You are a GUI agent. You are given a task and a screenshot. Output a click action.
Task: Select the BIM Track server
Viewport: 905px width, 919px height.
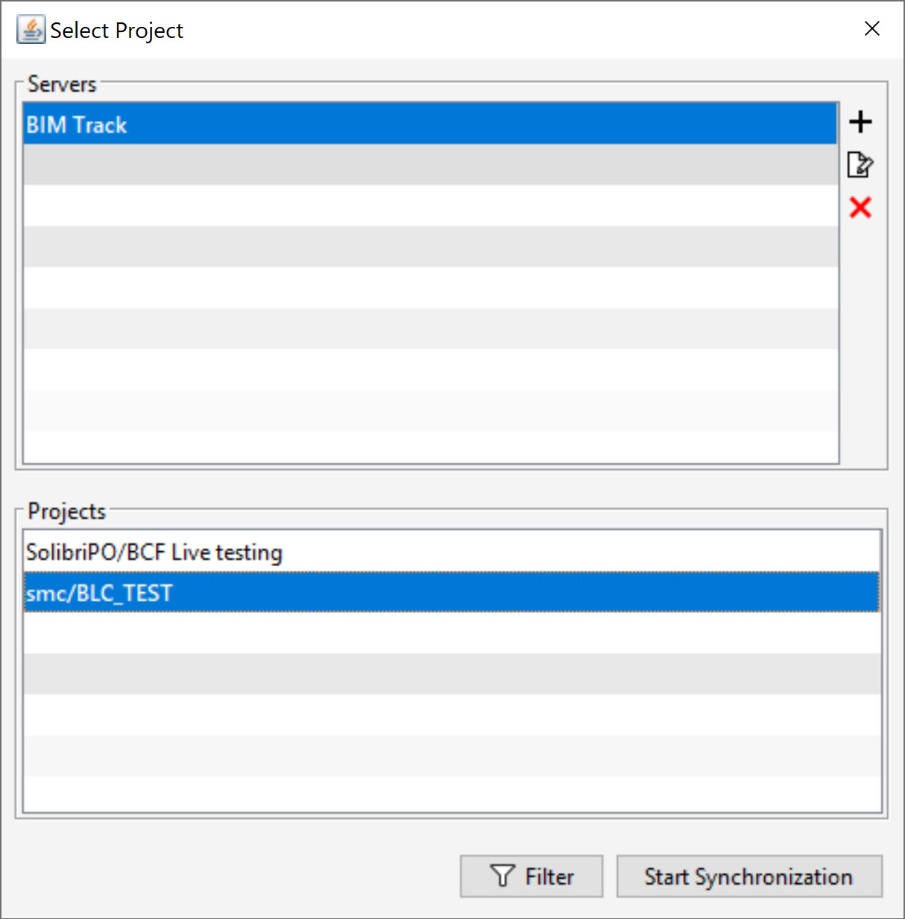[430, 124]
